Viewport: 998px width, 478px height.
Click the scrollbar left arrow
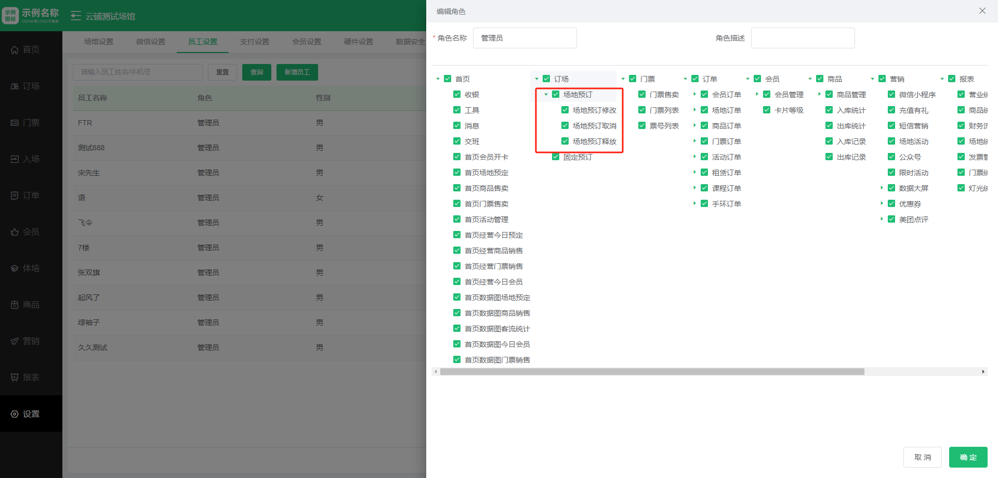(x=436, y=372)
